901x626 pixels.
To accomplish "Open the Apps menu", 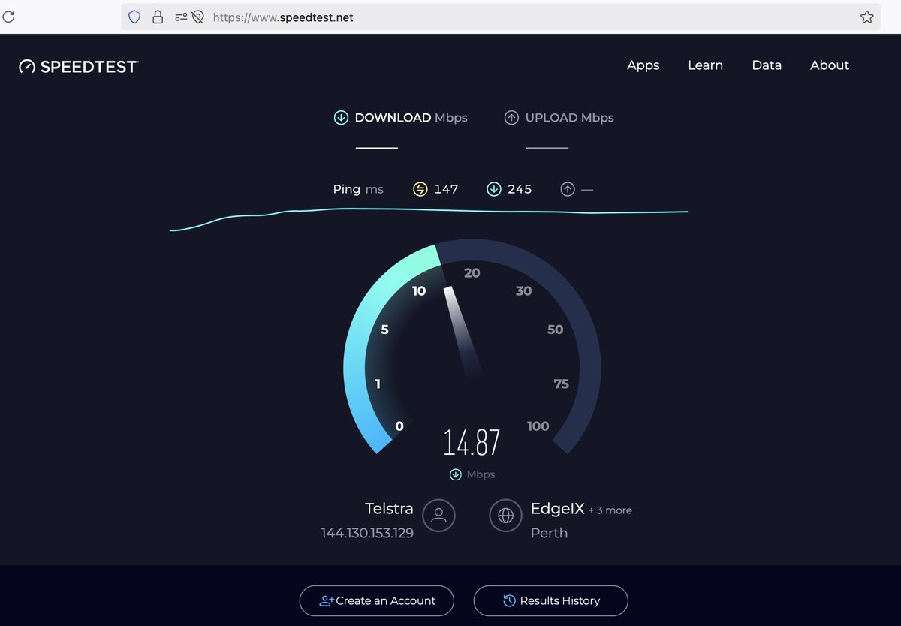I will pos(643,65).
